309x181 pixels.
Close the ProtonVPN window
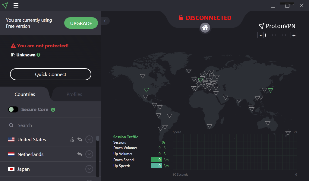[302, 5]
